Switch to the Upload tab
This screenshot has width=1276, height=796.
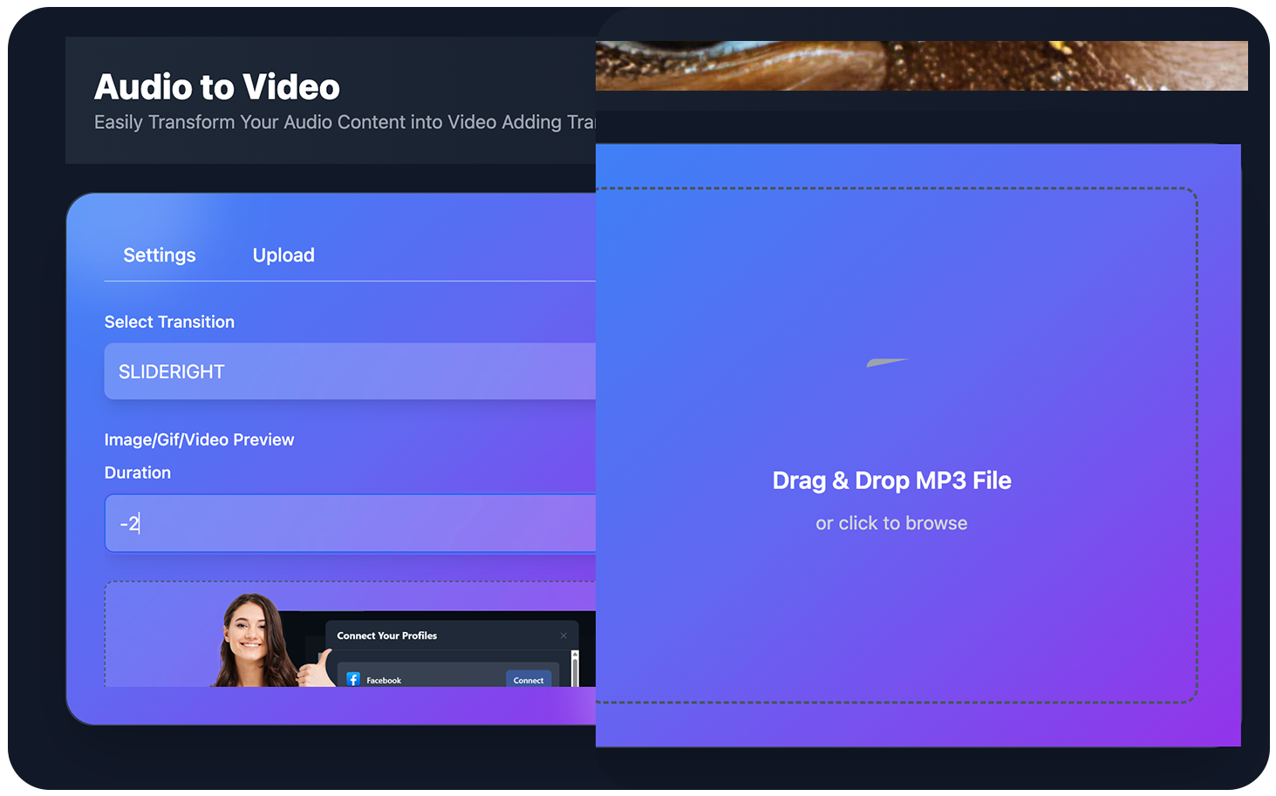coord(283,255)
